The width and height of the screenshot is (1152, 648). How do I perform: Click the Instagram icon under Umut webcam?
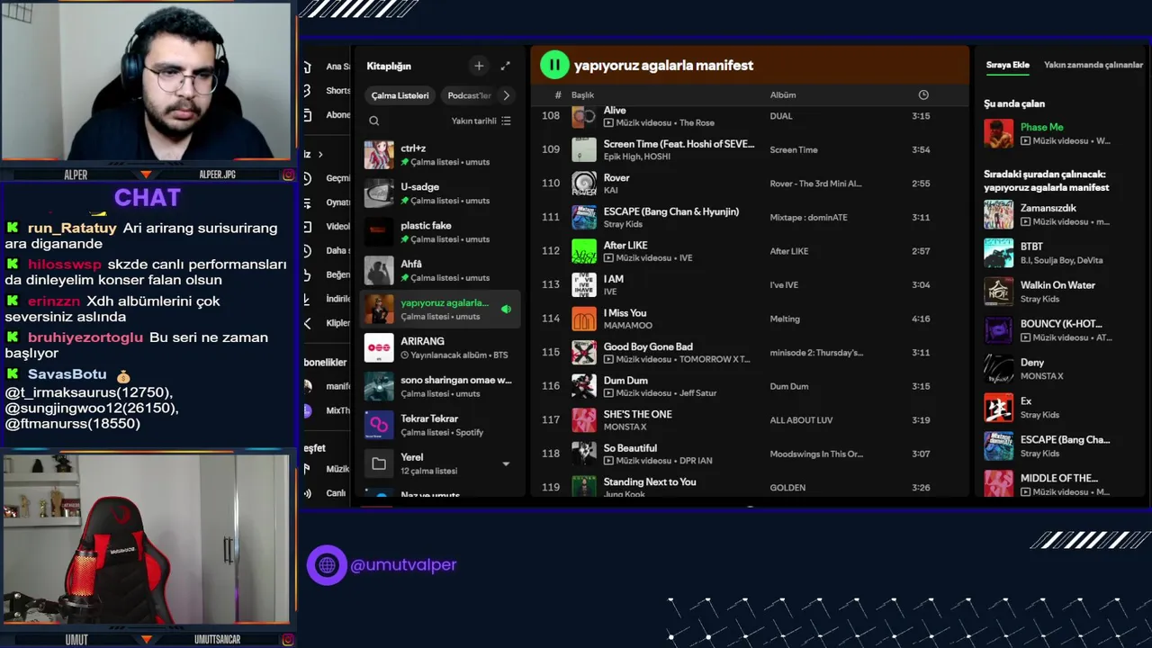click(x=288, y=640)
